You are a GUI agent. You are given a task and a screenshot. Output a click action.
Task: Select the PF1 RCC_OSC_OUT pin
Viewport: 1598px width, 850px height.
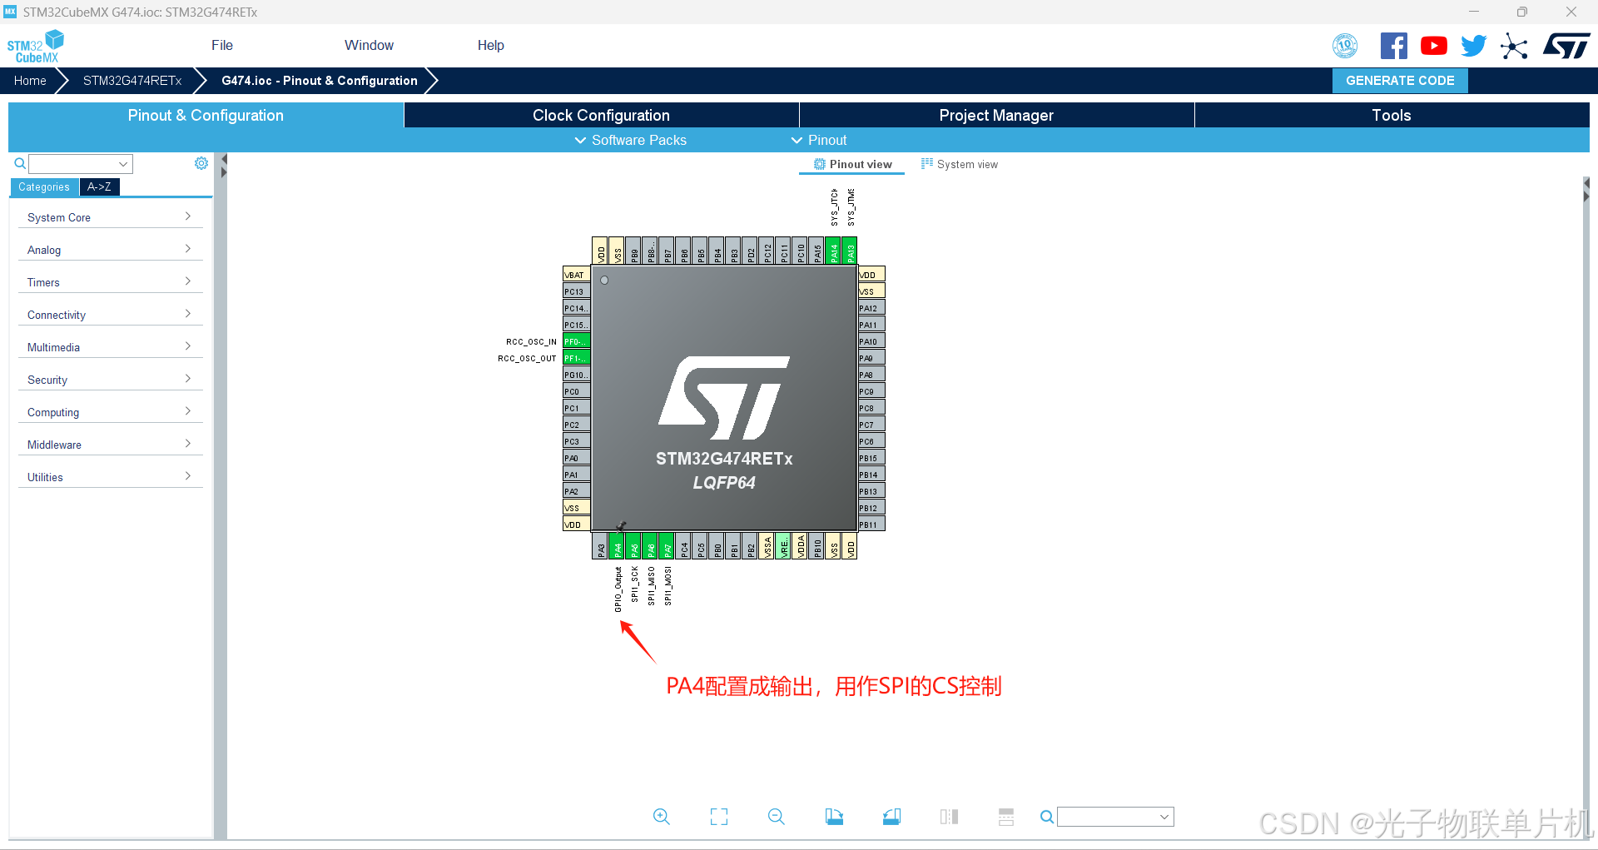577,358
